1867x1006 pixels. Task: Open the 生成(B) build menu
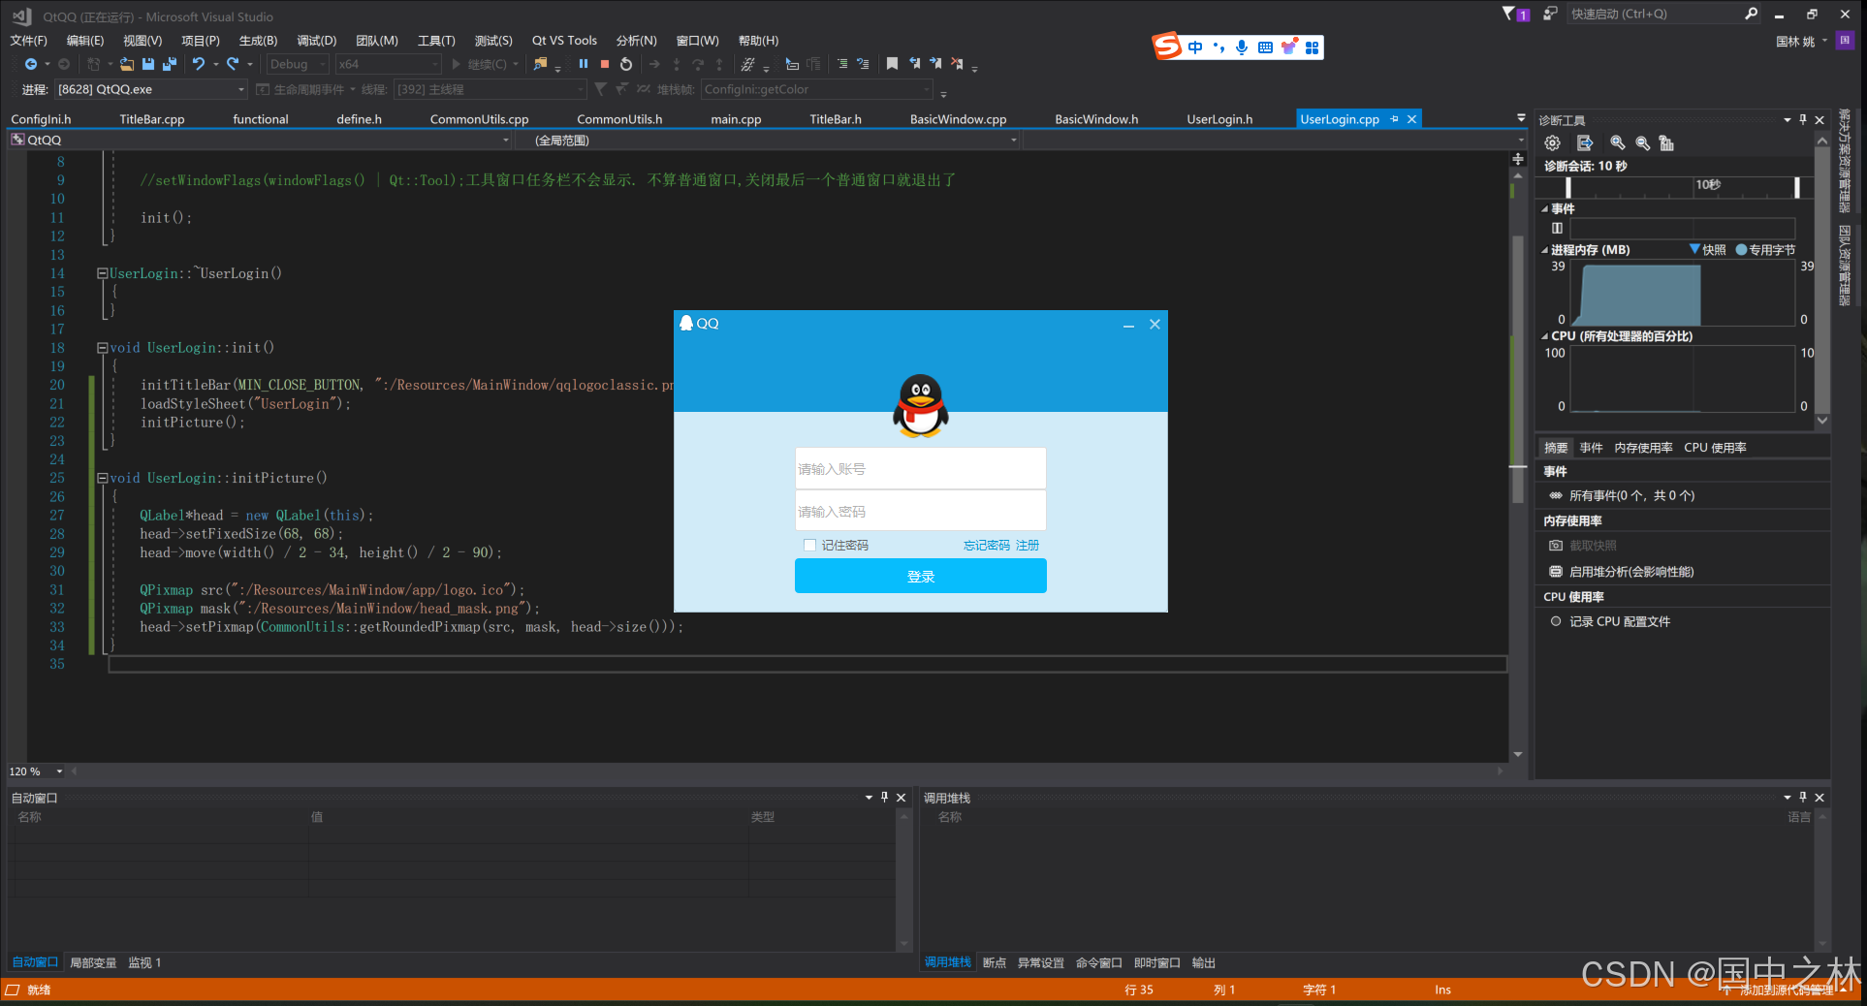[258, 41]
